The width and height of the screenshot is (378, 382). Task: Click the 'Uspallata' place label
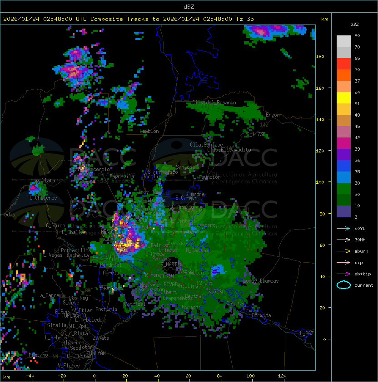point(43,181)
